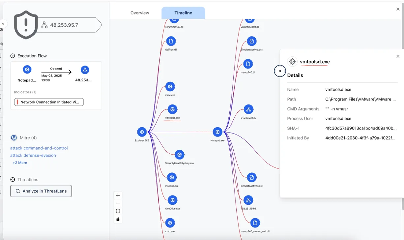The width and height of the screenshot is (404, 240).
Task: Select the mmc.exe process node
Action: (x=170, y=86)
